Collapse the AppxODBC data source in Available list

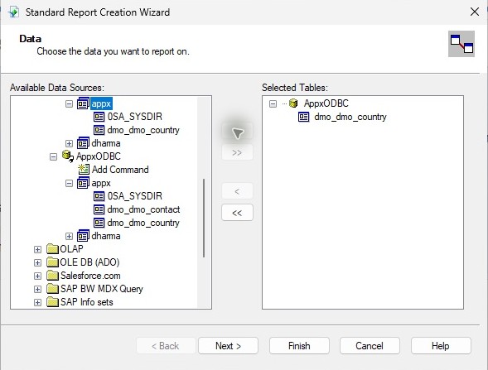click(53, 156)
